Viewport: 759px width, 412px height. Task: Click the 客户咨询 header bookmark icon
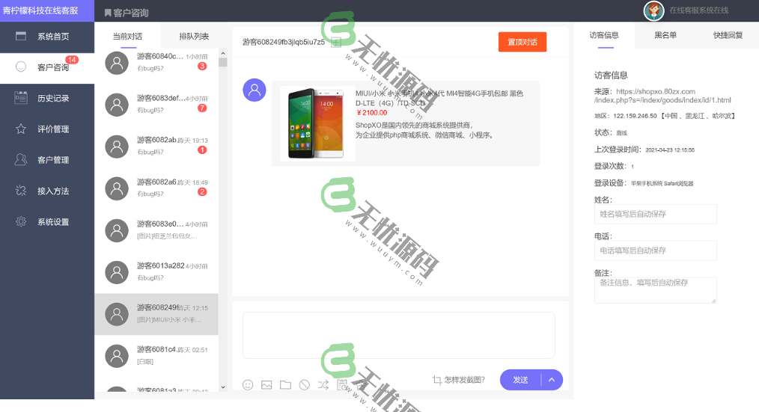[x=108, y=13]
